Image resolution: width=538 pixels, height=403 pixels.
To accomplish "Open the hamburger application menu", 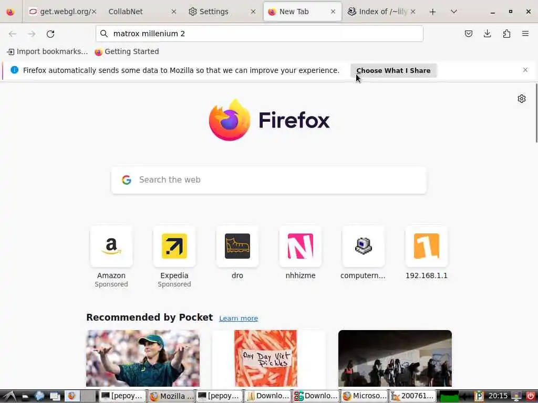I will point(525,34).
